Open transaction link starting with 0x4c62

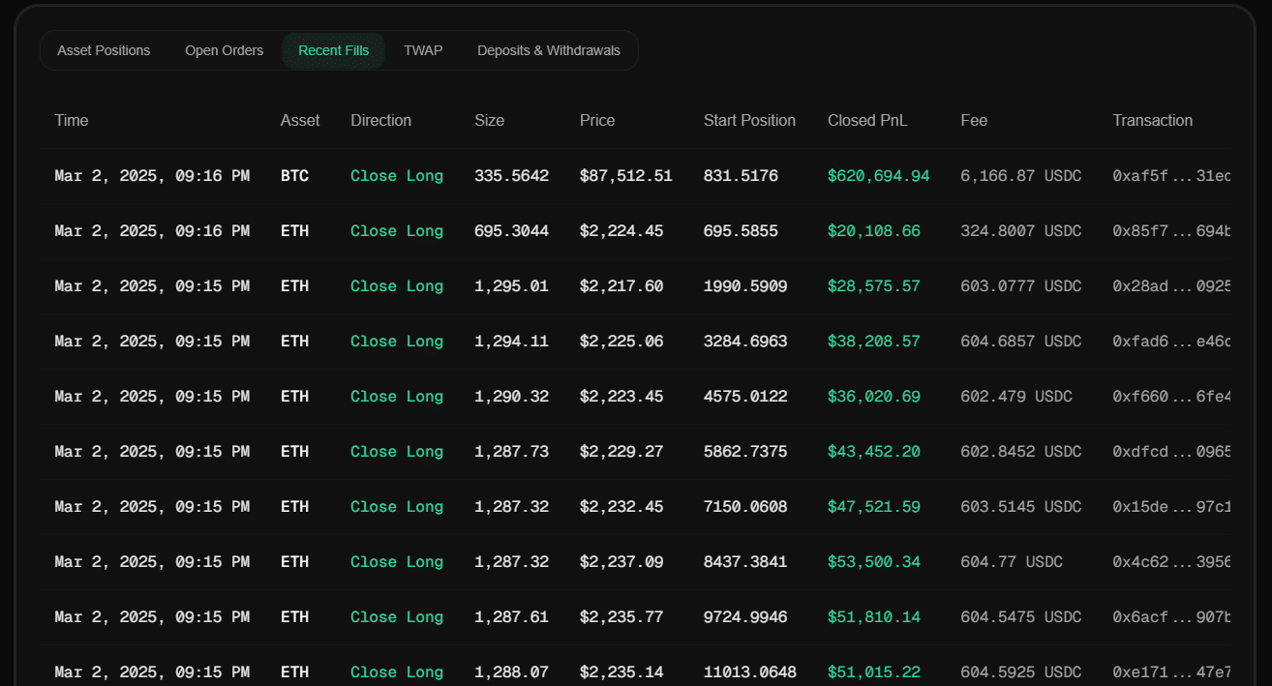pyautogui.click(x=1171, y=562)
